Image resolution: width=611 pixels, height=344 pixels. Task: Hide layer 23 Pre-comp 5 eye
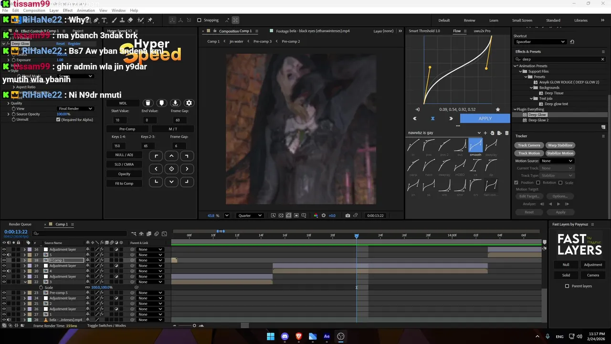pos(4,293)
